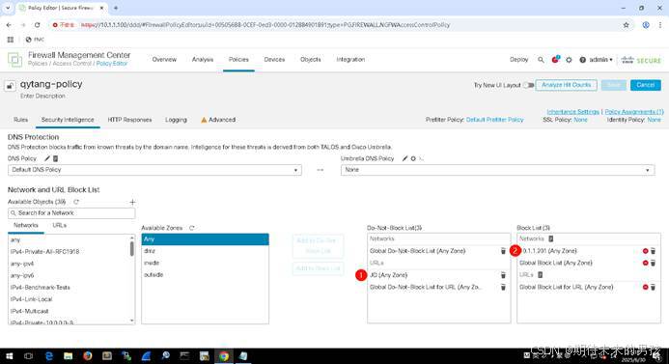This screenshot has width=669, height=364.
Task: Click the icon after the DNS Policy pencil
Action: (x=55, y=158)
